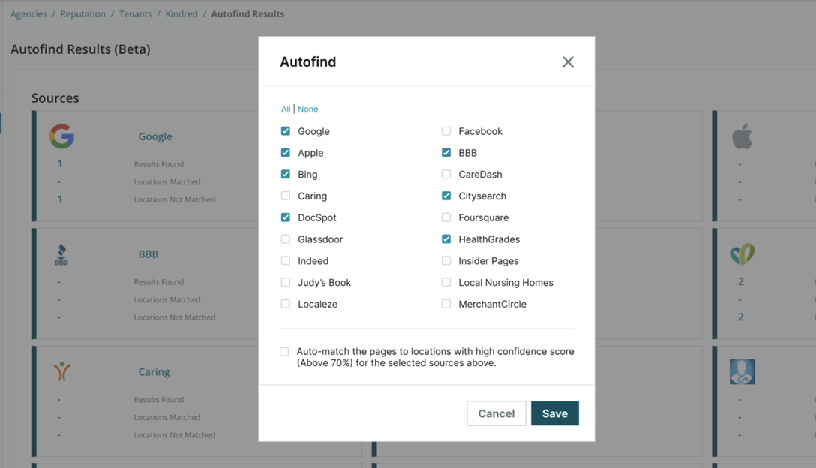The image size is (816, 468).
Task: Uncheck the Bing checkbox
Action: [x=285, y=174]
